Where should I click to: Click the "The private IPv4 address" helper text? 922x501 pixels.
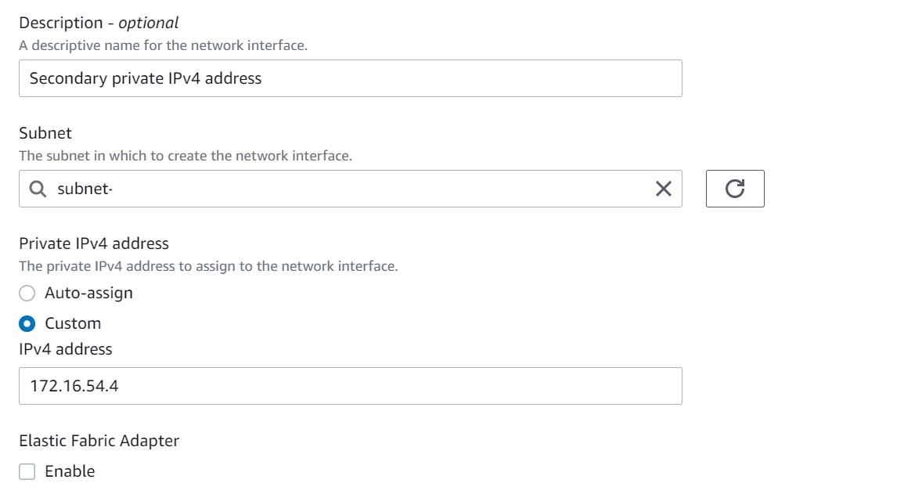point(208,266)
